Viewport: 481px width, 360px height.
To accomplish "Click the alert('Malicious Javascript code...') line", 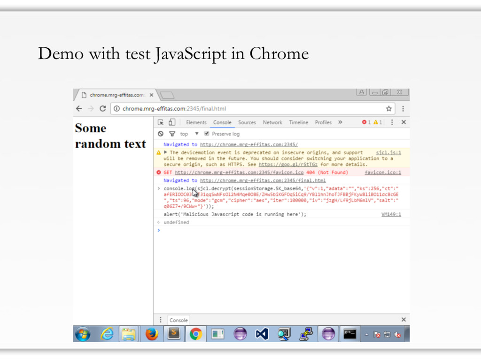I will pos(235,214).
